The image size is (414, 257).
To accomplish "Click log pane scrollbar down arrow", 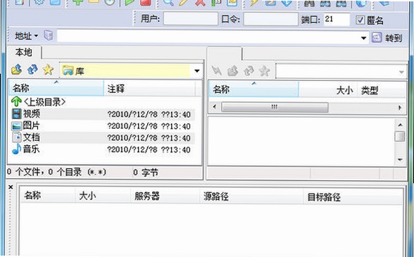I will tap(400, 160).
